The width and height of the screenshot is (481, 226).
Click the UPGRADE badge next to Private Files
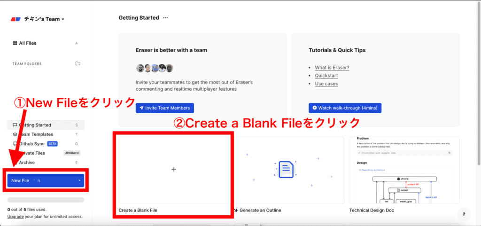pos(72,153)
